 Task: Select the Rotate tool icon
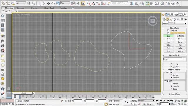click(x=53, y=4)
